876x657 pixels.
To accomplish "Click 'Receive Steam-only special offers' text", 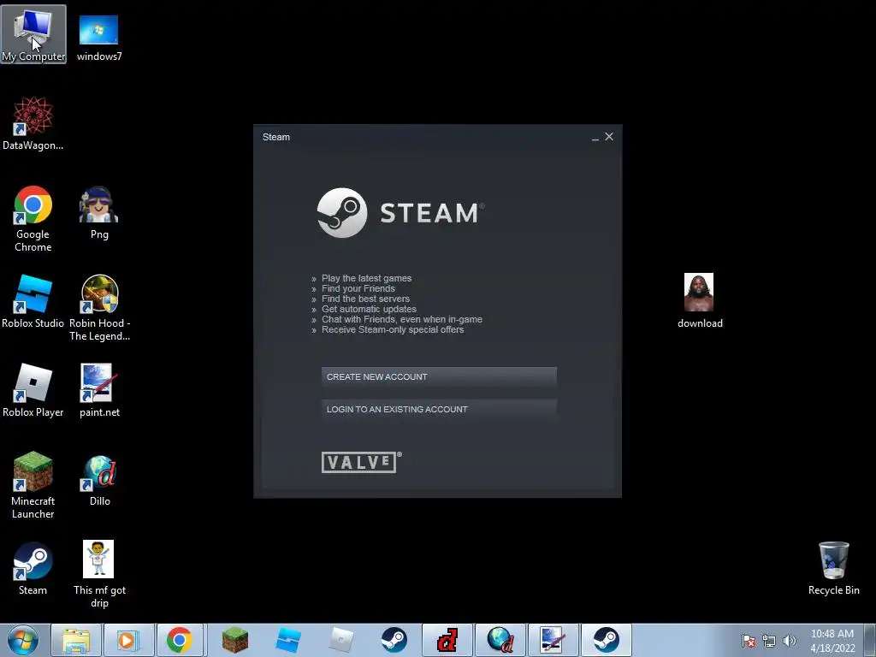I will point(393,329).
